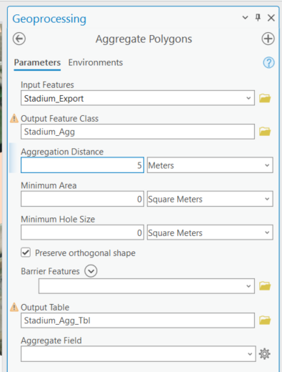The width and height of the screenshot is (282, 372).
Task: Click the Minimum Area value field
Action: [x=82, y=199]
